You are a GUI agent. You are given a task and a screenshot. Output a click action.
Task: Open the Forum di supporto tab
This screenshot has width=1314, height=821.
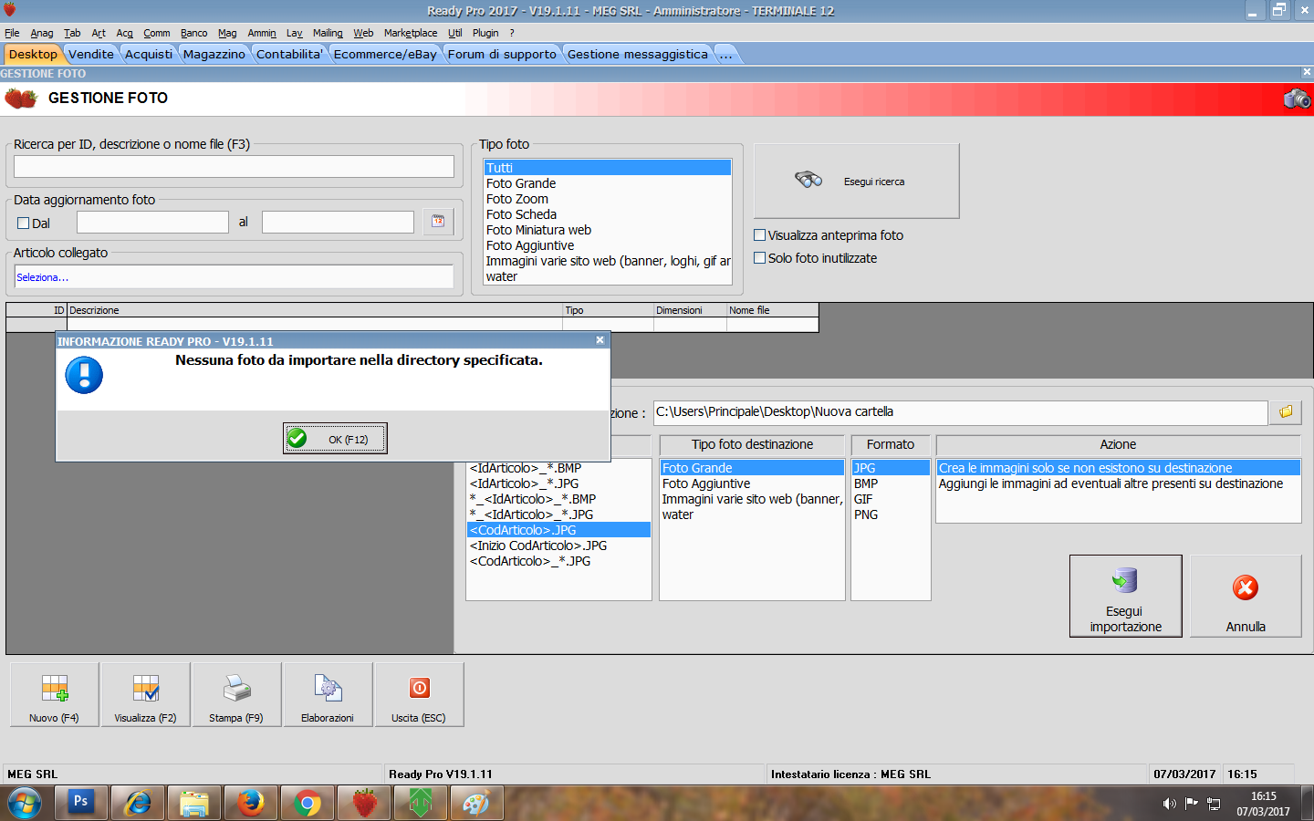coord(502,55)
